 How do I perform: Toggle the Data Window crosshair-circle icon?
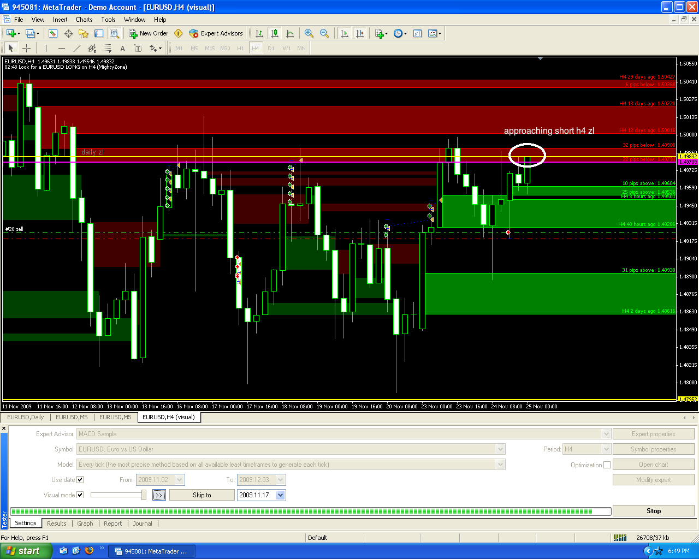tap(68, 33)
